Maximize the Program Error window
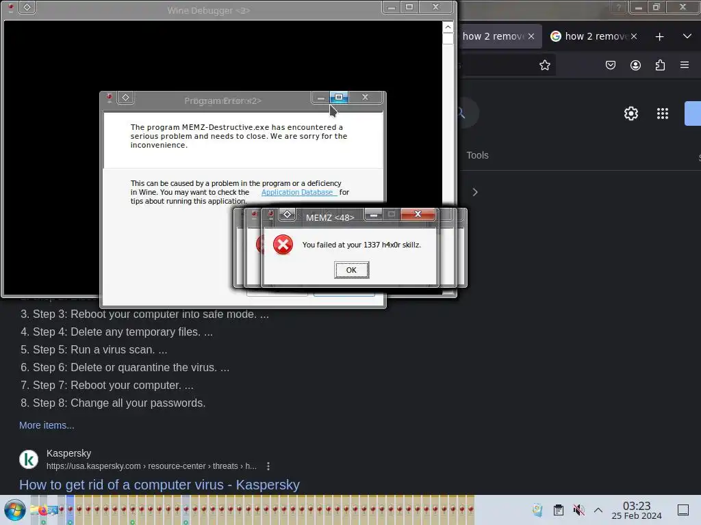Viewport: 701px width, 525px height. point(339,97)
